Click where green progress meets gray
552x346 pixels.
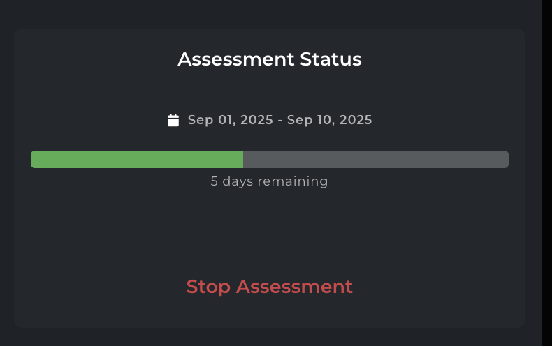click(243, 159)
